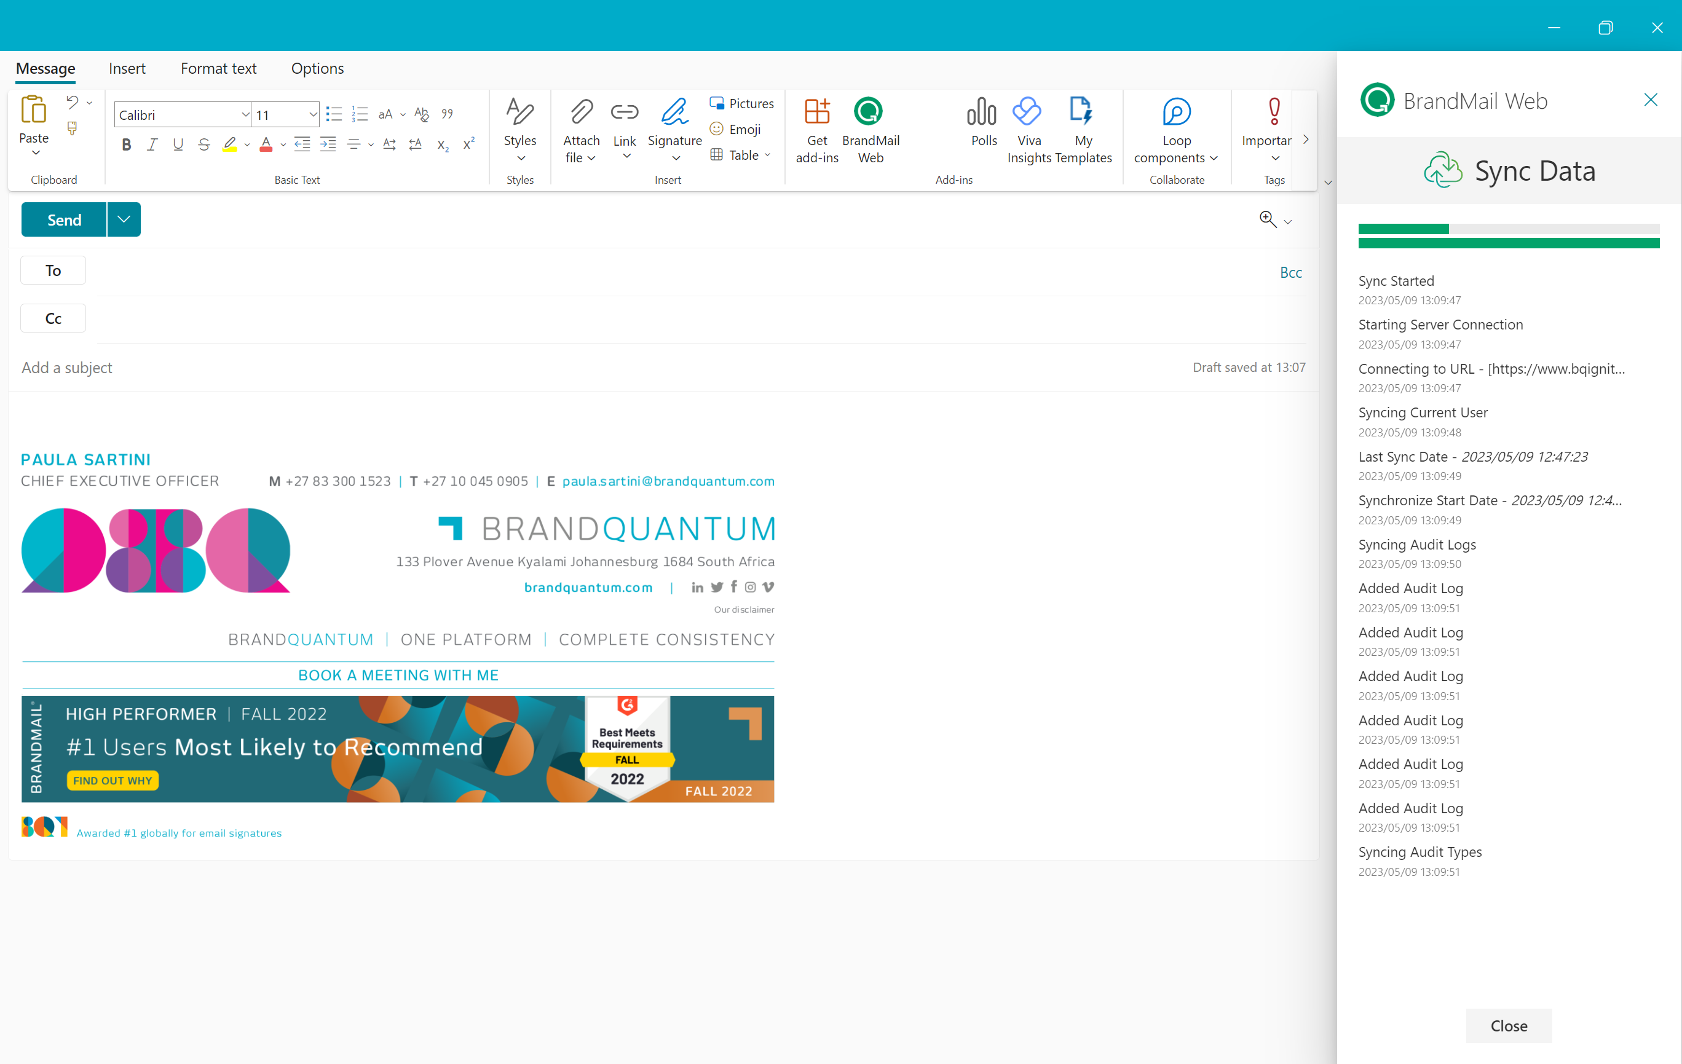Screen dimensions: 1682x1064
Task: Click the Quote icon
Action: [447, 114]
